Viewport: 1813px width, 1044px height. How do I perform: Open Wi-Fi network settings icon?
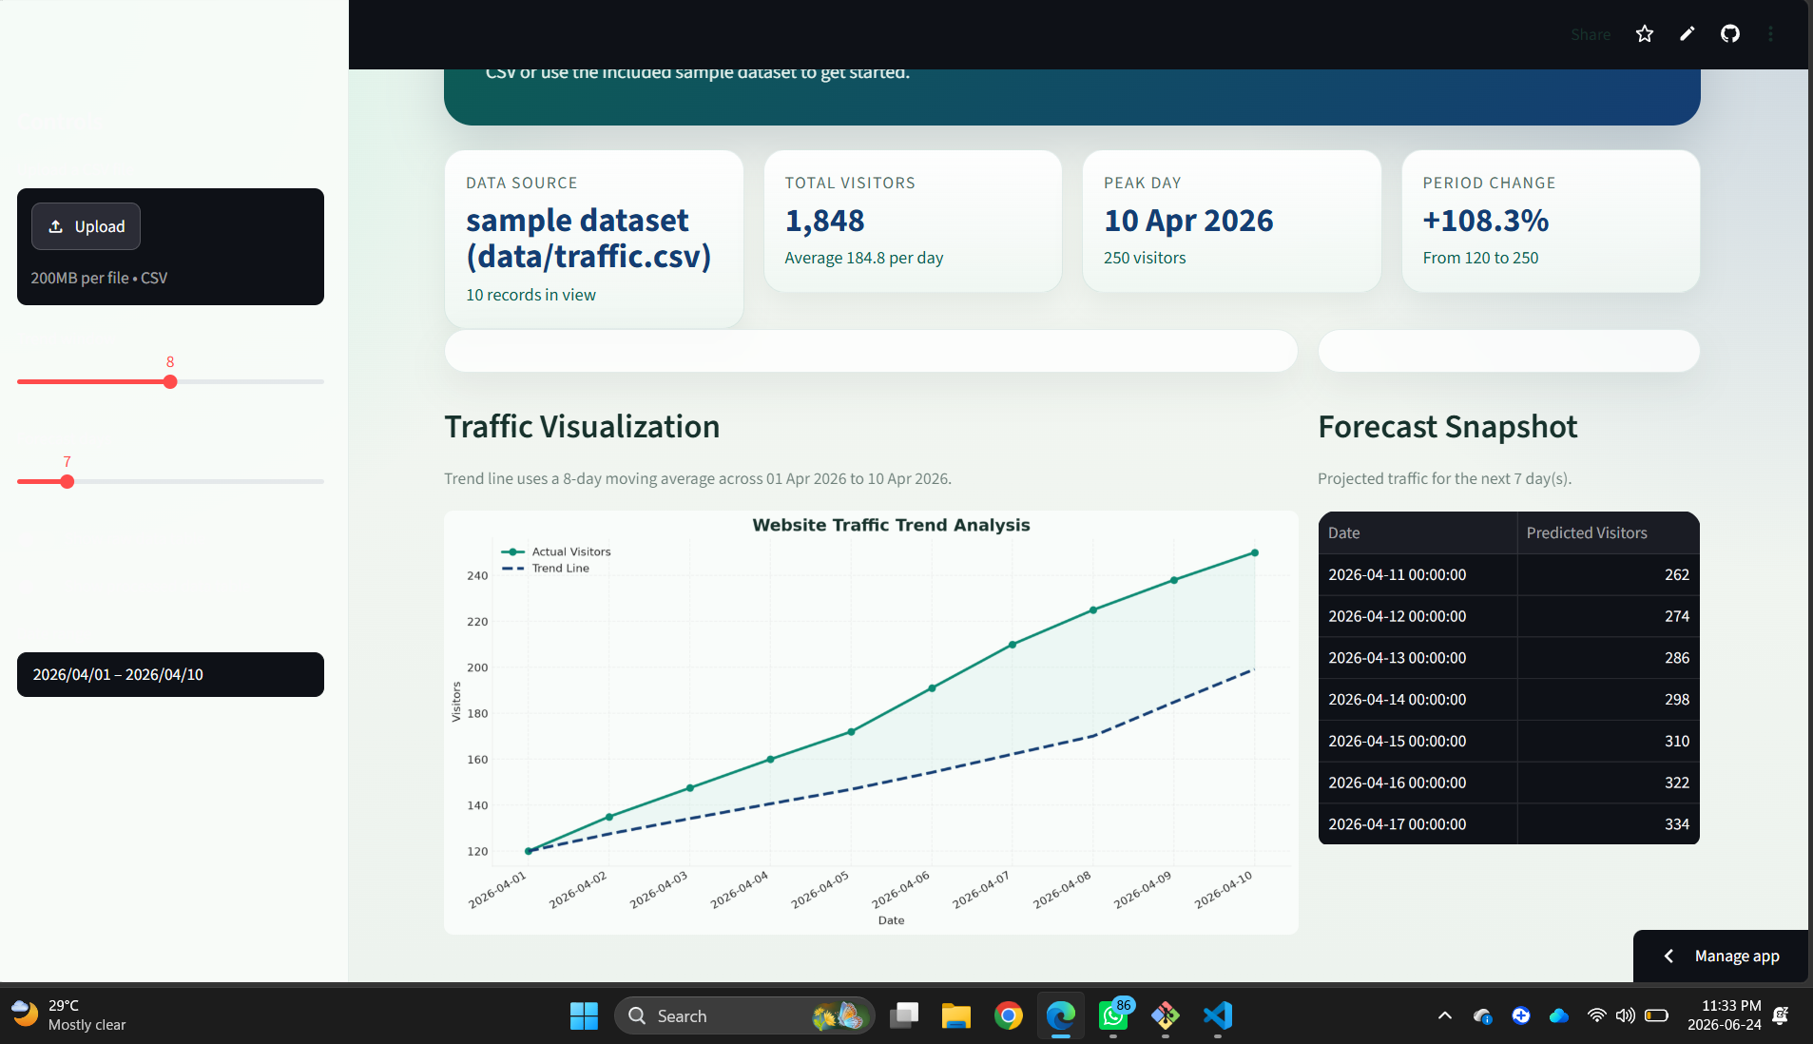point(1597,1015)
